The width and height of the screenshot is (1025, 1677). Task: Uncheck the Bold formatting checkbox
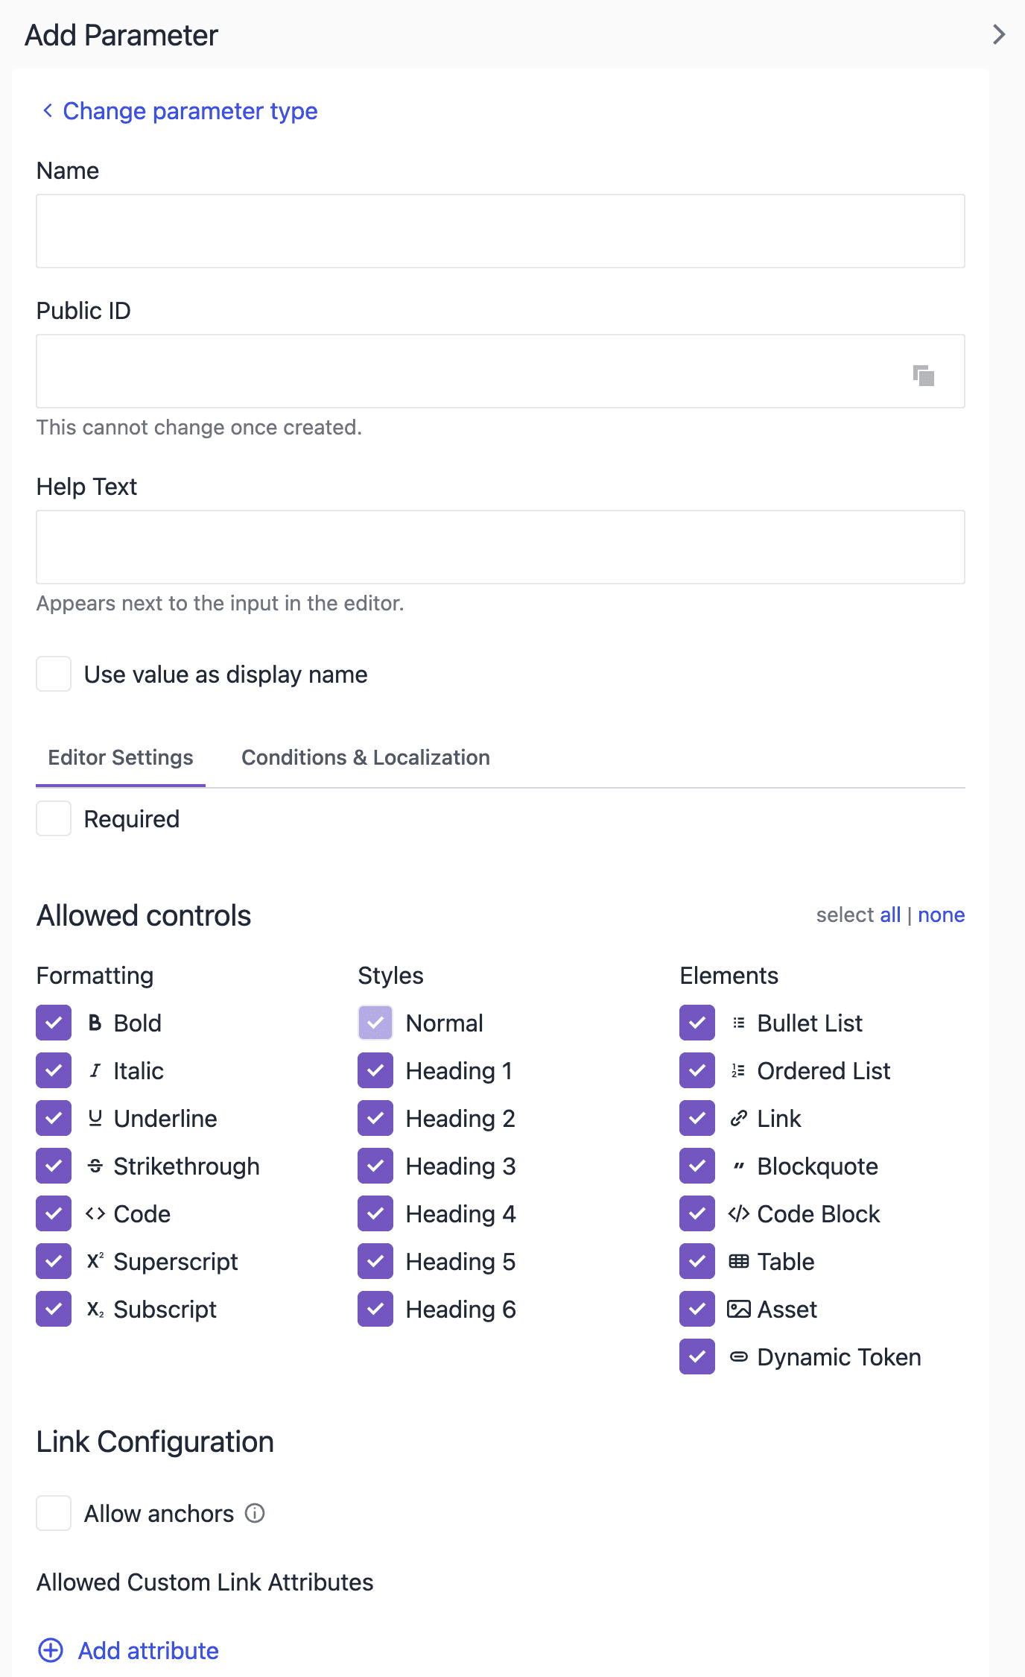(54, 1023)
